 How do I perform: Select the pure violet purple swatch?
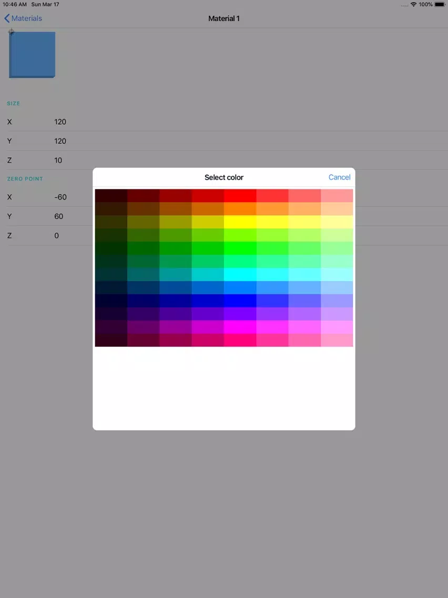point(240,314)
